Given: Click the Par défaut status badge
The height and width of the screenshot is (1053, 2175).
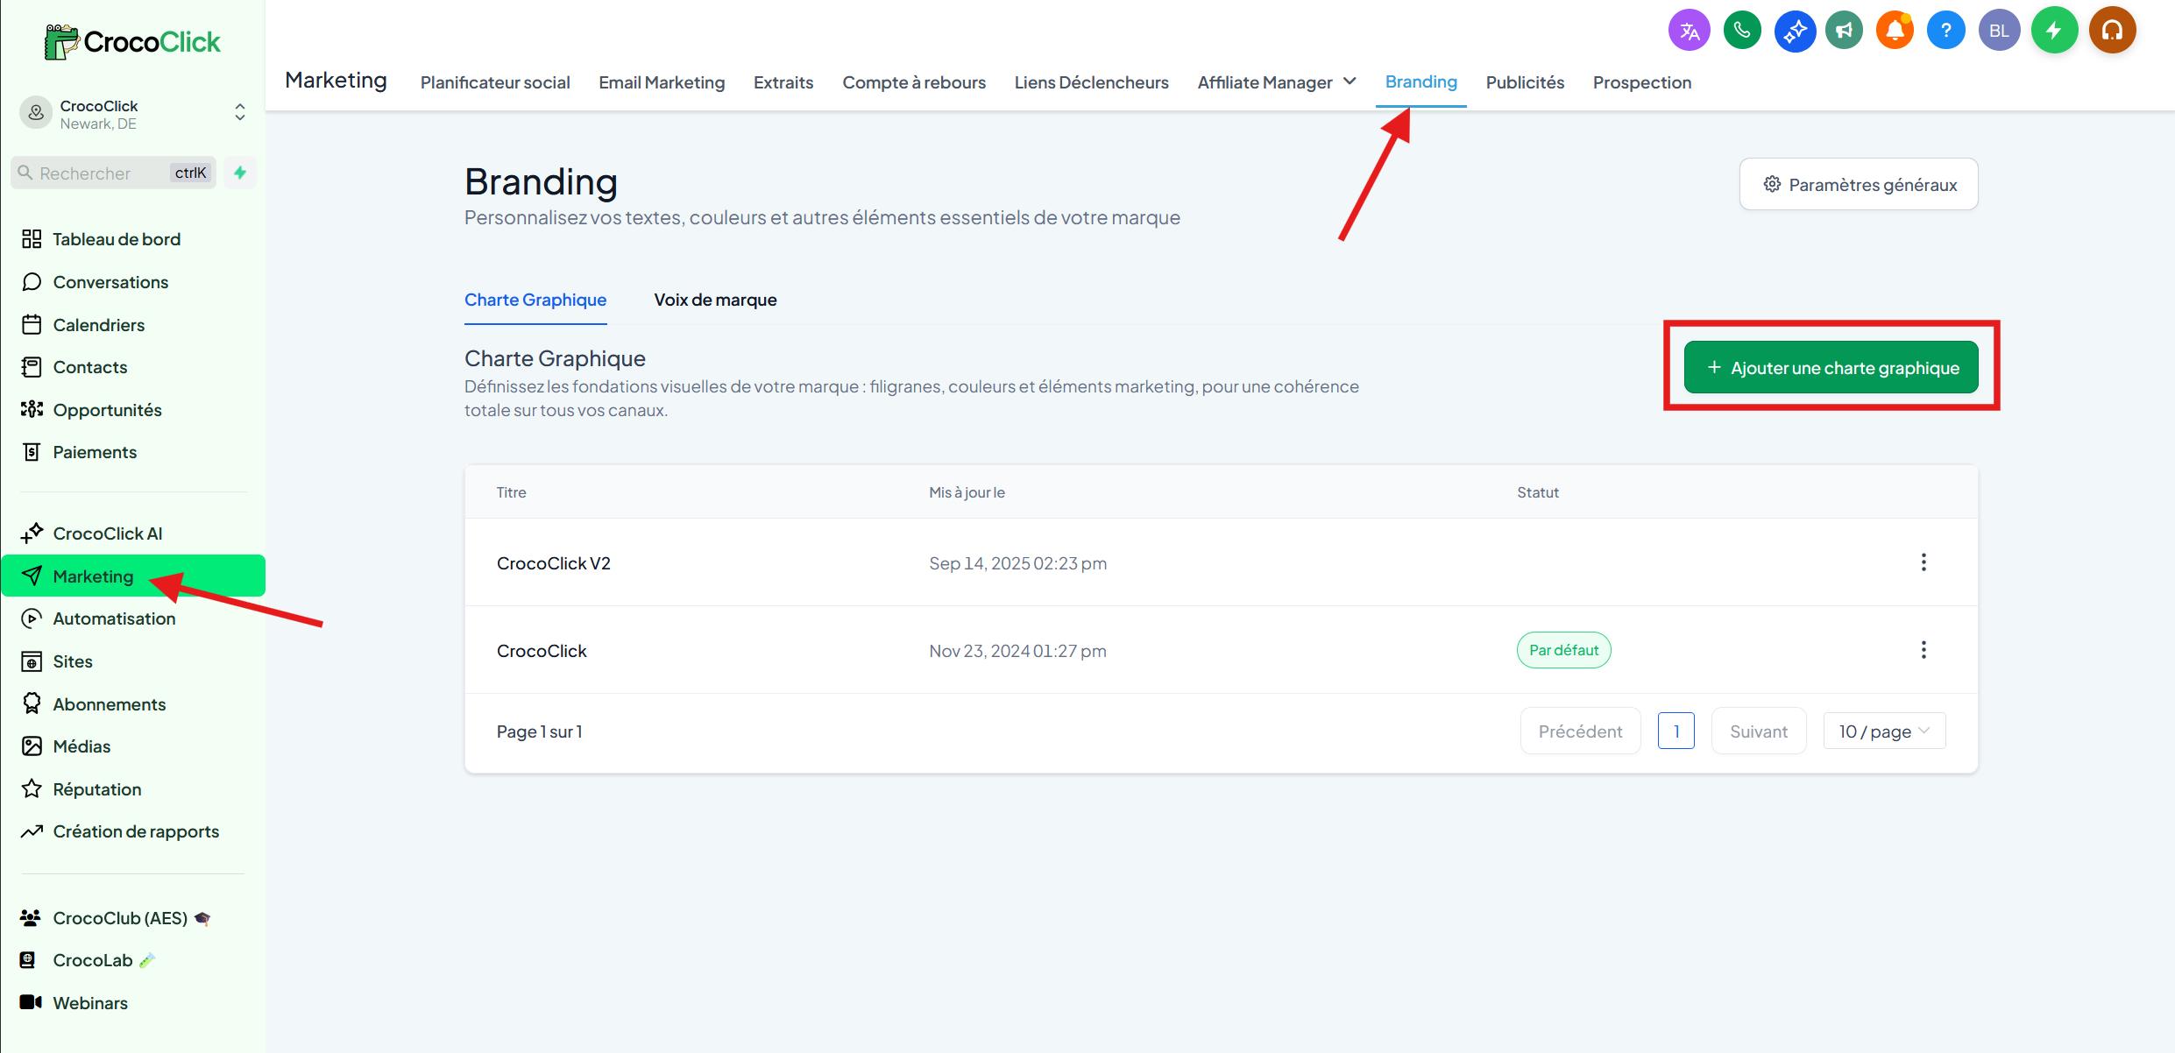Looking at the screenshot, I should (x=1564, y=650).
